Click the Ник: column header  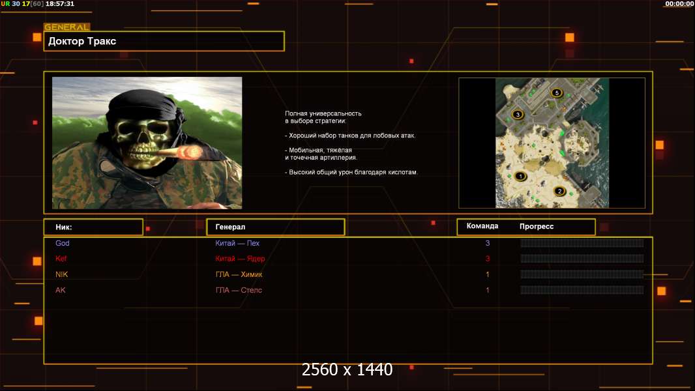click(x=93, y=227)
